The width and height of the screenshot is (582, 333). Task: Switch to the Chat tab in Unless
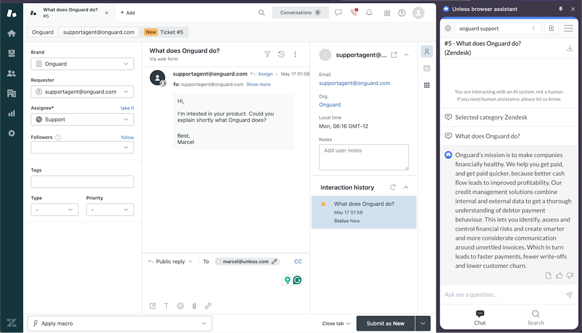(x=480, y=317)
